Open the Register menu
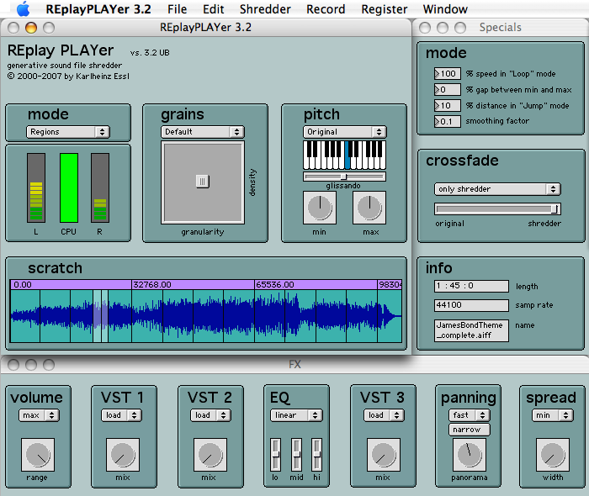This screenshot has height=496, width=589. [x=385, y=9]
